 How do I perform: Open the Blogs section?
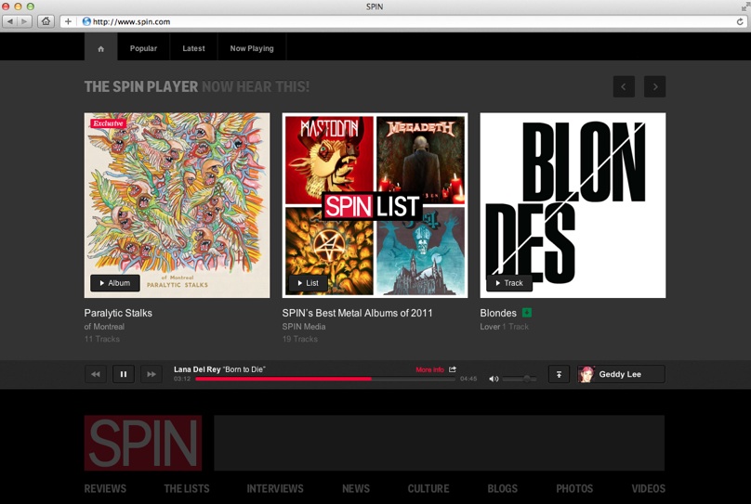coord(503,489)
